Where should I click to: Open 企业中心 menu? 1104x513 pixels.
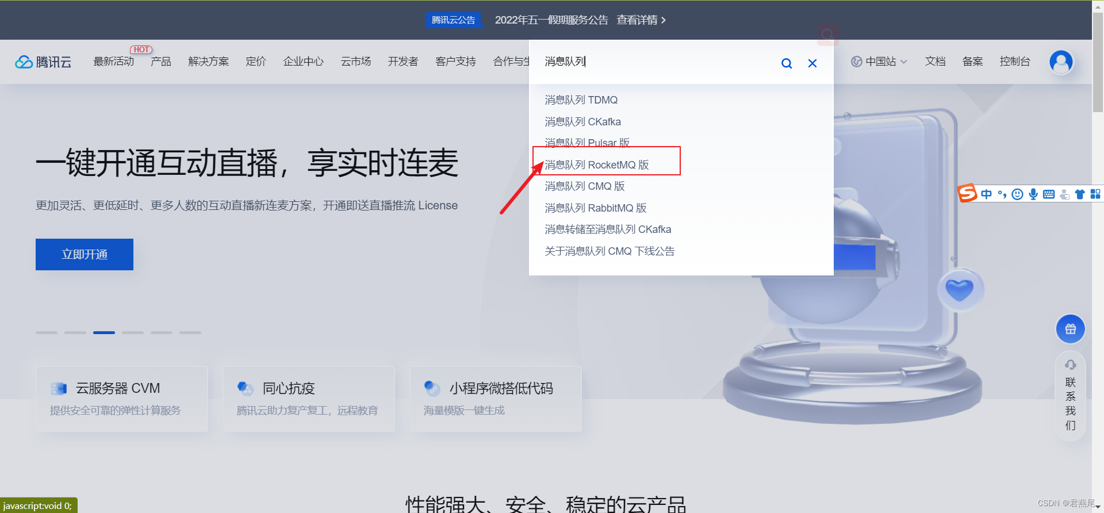tap(304, 62)
